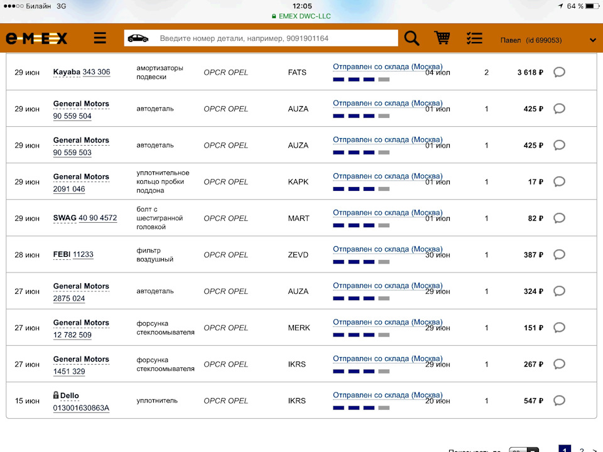
Task: Open the orders checklist icon
Action: point(474,38)
